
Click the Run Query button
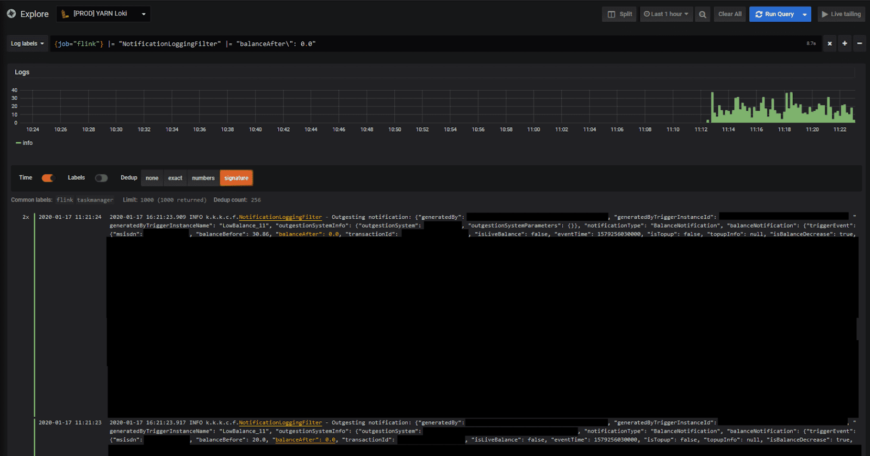pos(774,14)
